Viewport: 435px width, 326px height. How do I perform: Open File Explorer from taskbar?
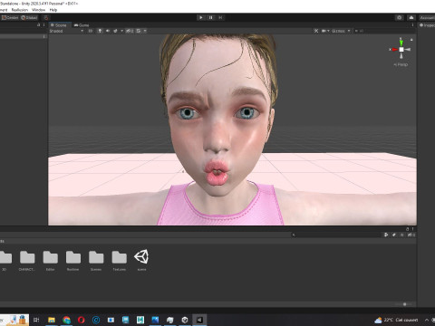[52, 320]
